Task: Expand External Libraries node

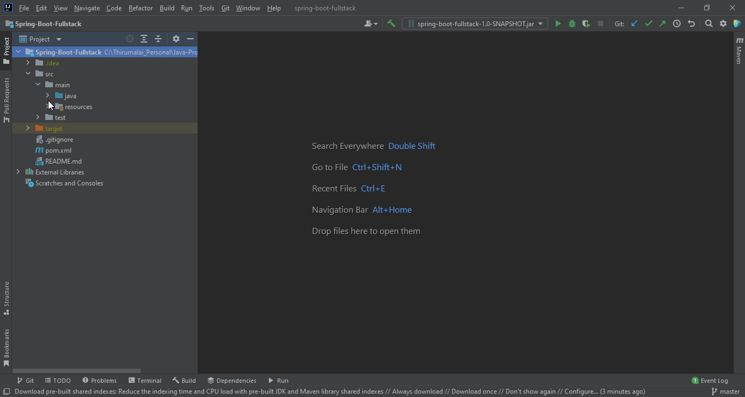Action: click(18, 172)
